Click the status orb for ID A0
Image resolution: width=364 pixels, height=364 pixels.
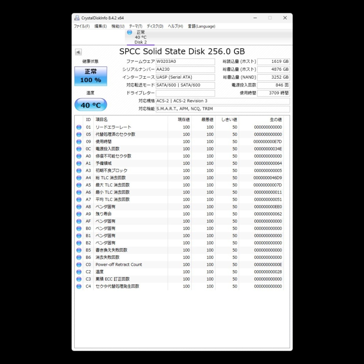[x=79, y=156]
